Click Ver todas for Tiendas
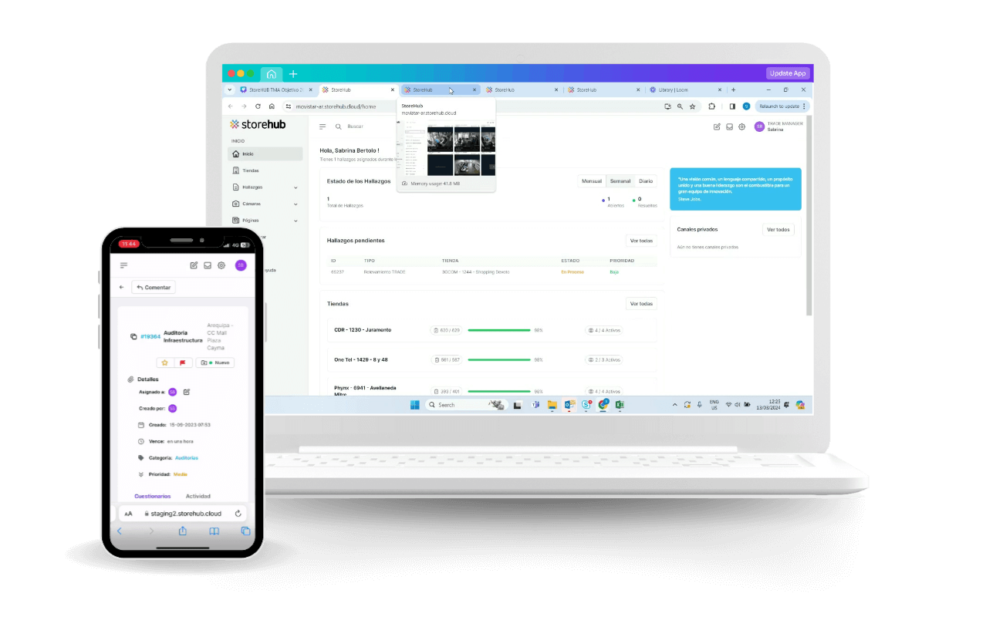Image resolution: width=1003 pixels, height=617 pixels. click(642, 304)
